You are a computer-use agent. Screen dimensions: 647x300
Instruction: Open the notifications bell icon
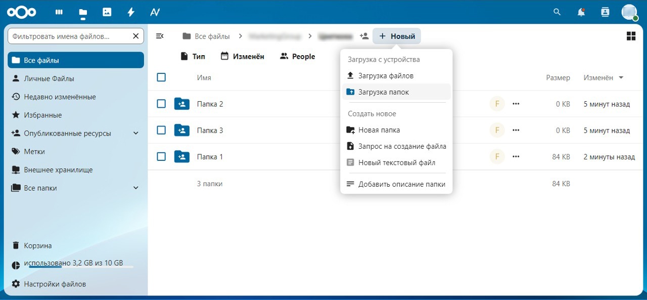coord(581,12)
